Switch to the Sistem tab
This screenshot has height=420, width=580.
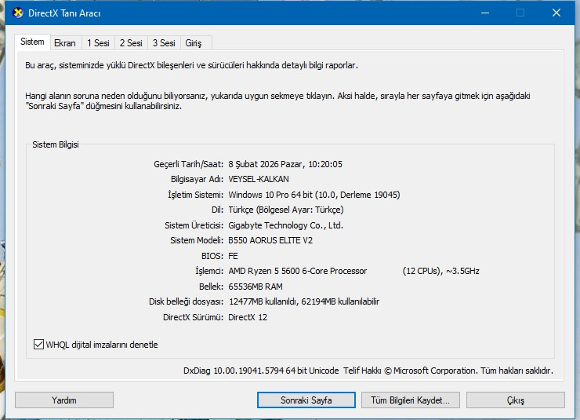[x=32, y=42]
